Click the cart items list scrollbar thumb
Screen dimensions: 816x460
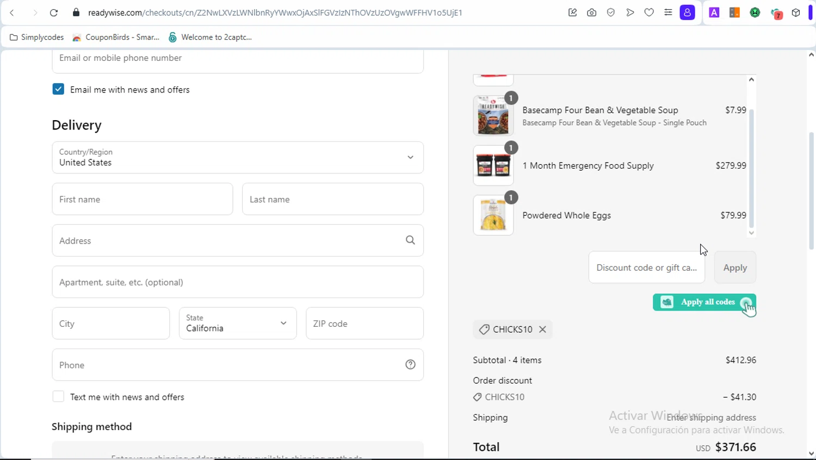point(751,169)
